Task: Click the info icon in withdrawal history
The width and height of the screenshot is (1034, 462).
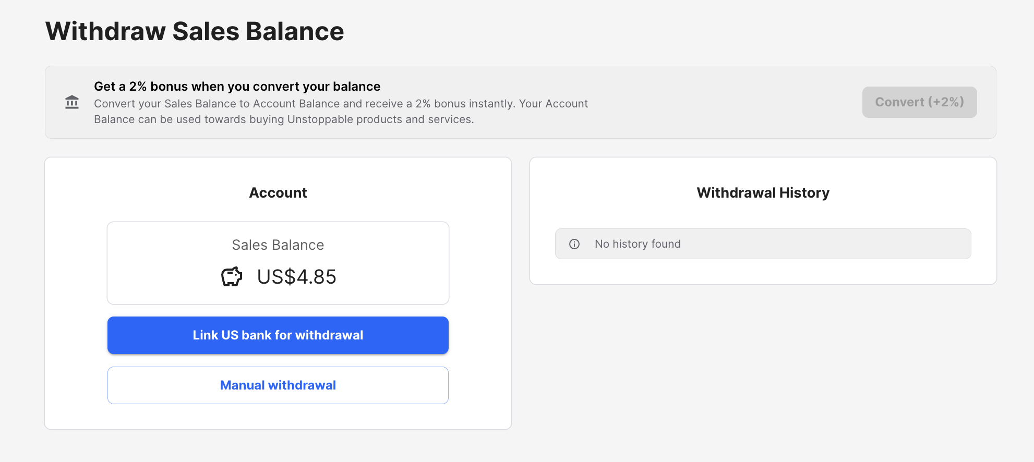Action: (x=574, y=244)
